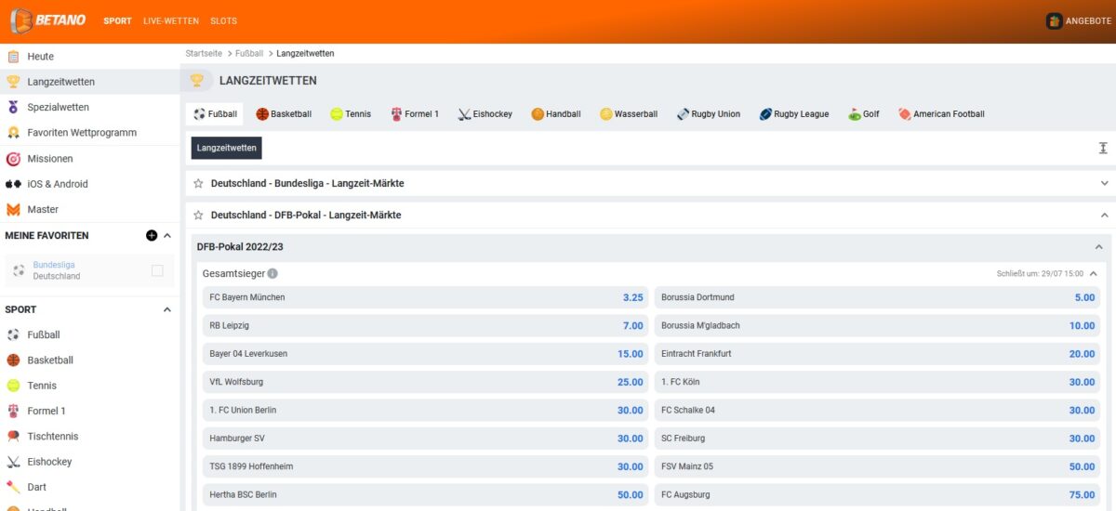Select the Handball sport tab
Viewport: 1116px width, 511px height.
pyautogui.click(x=556, y=114)
